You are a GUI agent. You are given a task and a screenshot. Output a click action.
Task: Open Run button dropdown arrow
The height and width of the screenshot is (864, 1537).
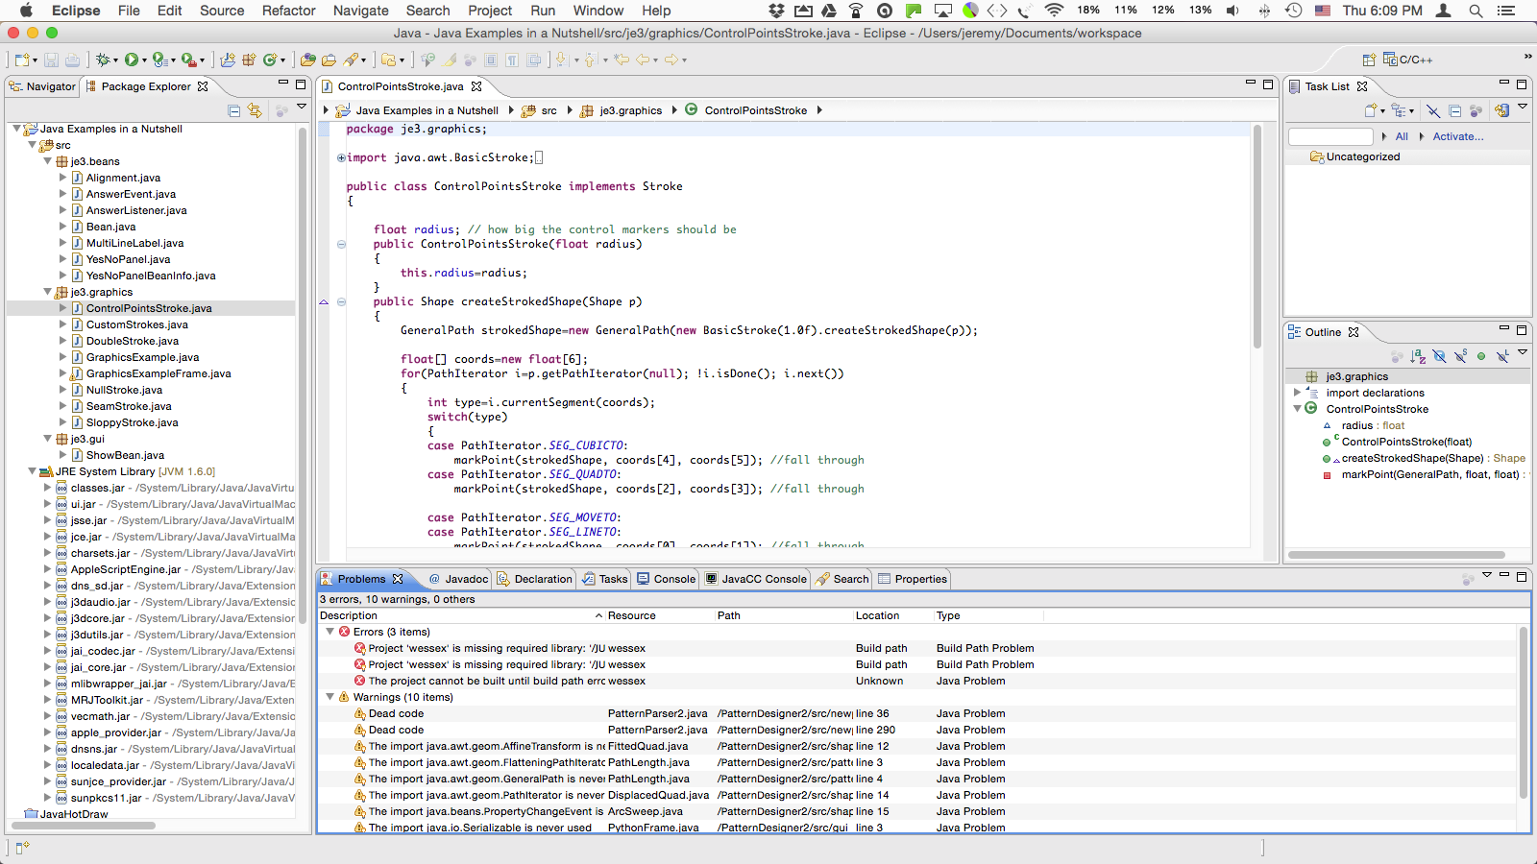[x=145, y=60]
